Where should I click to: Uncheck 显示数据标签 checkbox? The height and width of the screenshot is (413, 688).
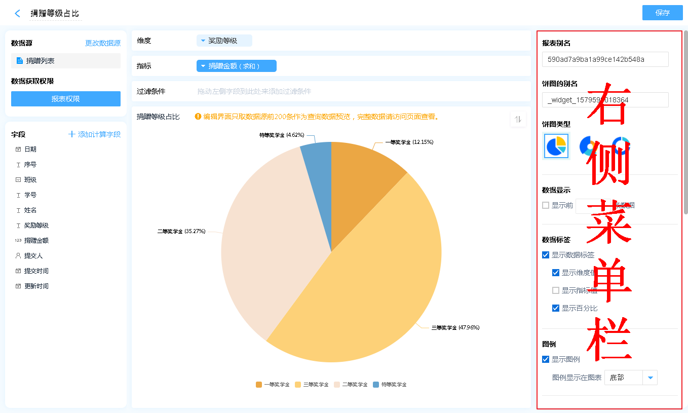[x=546, y=255]
